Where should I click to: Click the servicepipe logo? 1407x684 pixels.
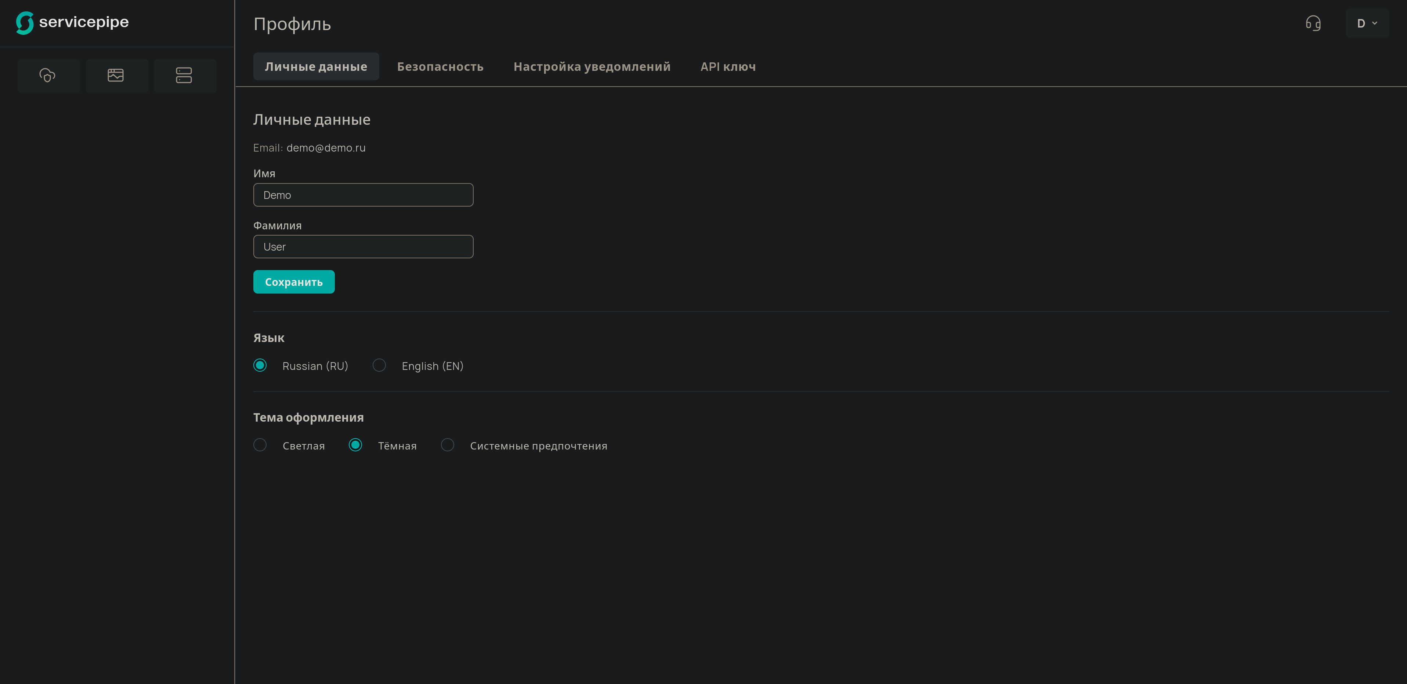point(73,22)
